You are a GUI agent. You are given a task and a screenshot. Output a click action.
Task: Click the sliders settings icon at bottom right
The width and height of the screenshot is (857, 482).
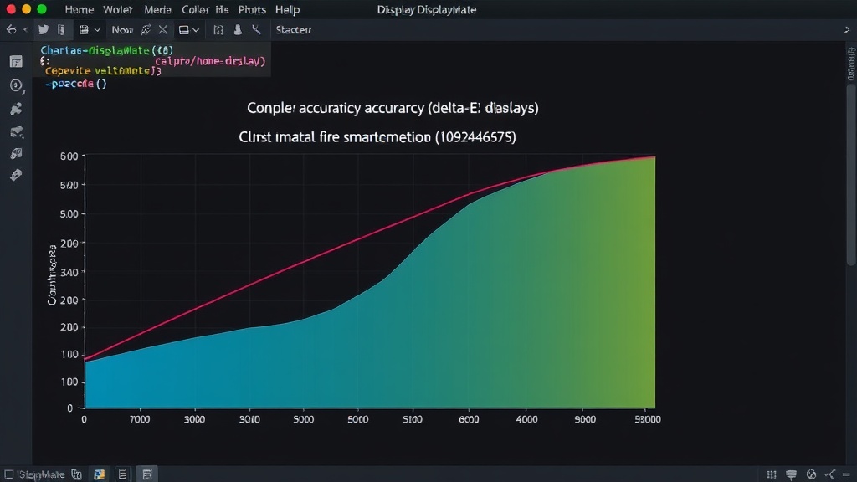(772, 474)
